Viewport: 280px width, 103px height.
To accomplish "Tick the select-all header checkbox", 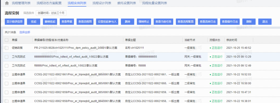I will (x=7, y=40).
